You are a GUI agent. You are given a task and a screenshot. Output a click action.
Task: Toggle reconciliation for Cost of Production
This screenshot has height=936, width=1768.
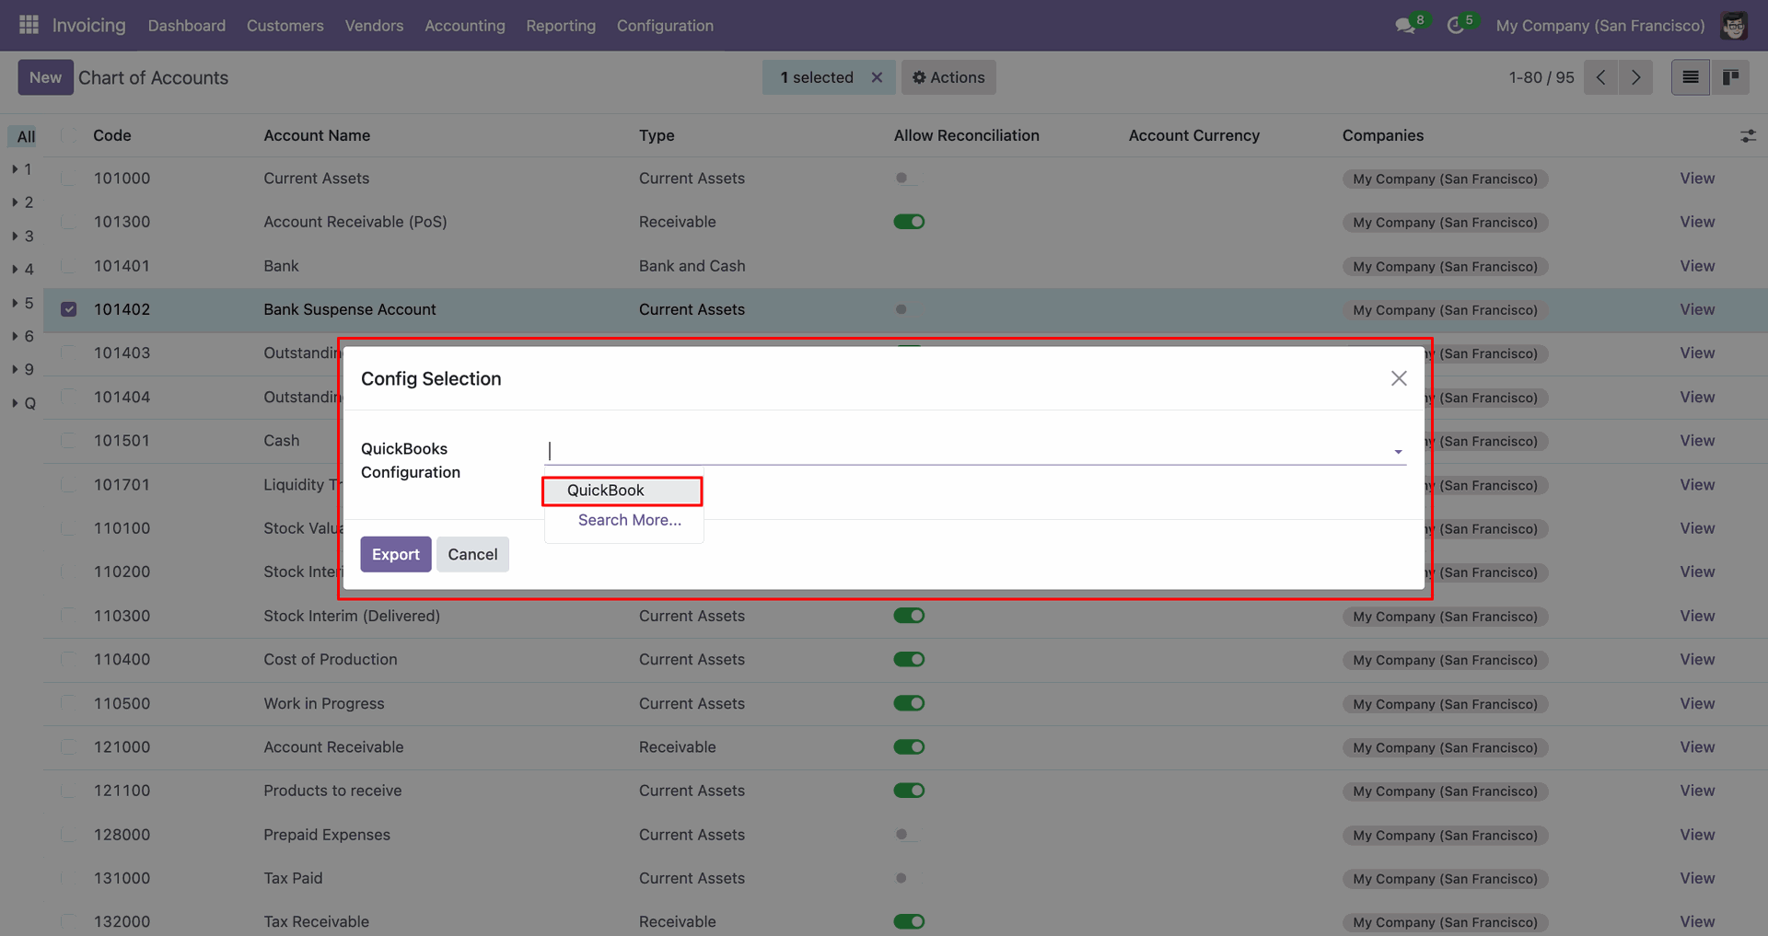(x=909, y=659)
